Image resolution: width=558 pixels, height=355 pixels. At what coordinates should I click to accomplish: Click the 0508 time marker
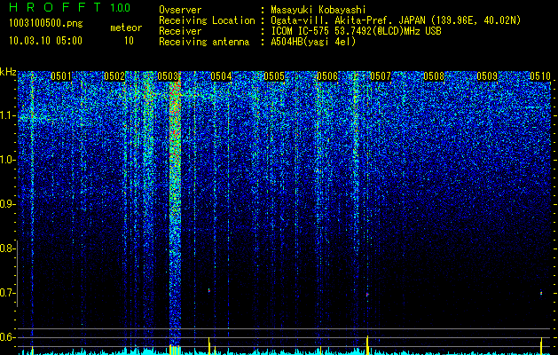click(434, 76)
